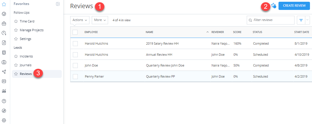Sort by the Reviewer column header
The height and width of the screenshot is (124, 312).
click(218, 32)
